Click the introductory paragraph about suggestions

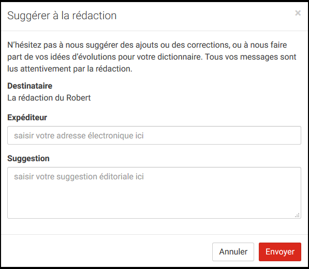click(152, 57)
